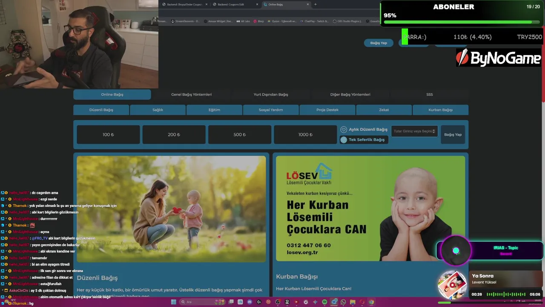The width and height of the screenshot is (545, 307).
Task: Open the Quizei bookmark
Action: click(x=282, y=21)
